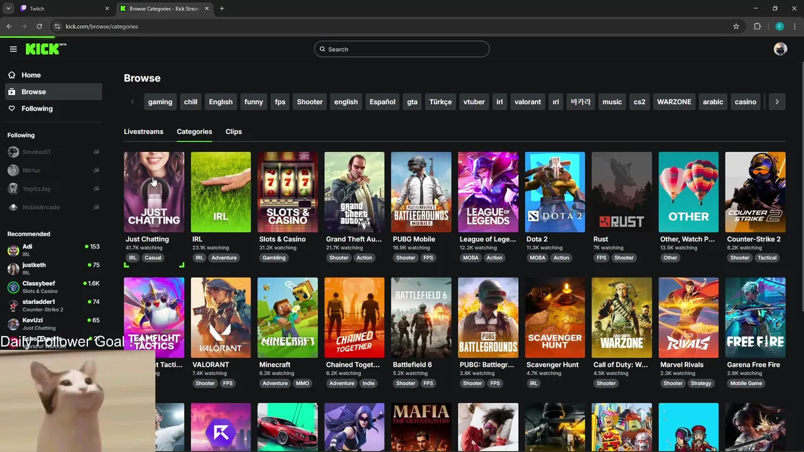
Task: Open the Dota 2 category thumbnail
Action: click(555, 192)
